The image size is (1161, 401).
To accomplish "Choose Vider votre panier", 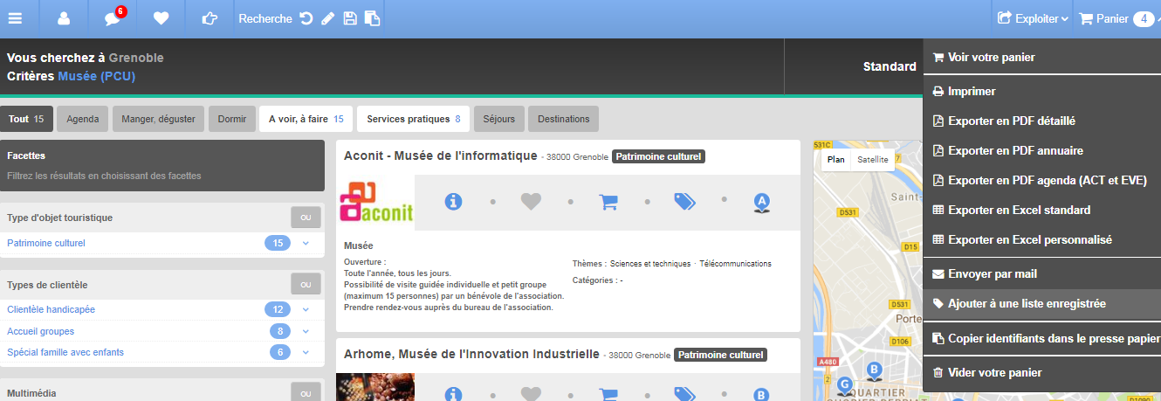I will pos(1041,372).
